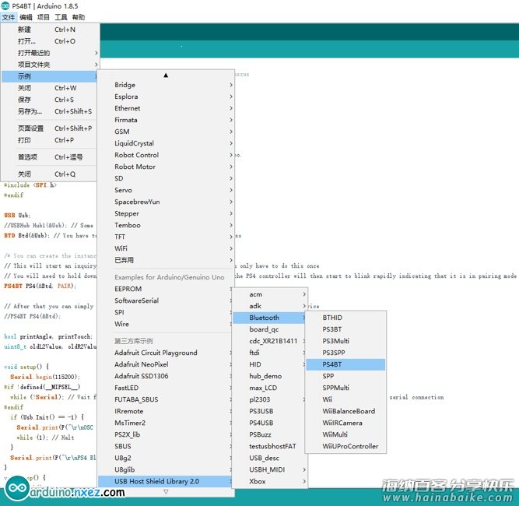Viewport: 519px width, 506px height.
Task: Choose 打印 Ctrl+P
Action: (50, 140)
